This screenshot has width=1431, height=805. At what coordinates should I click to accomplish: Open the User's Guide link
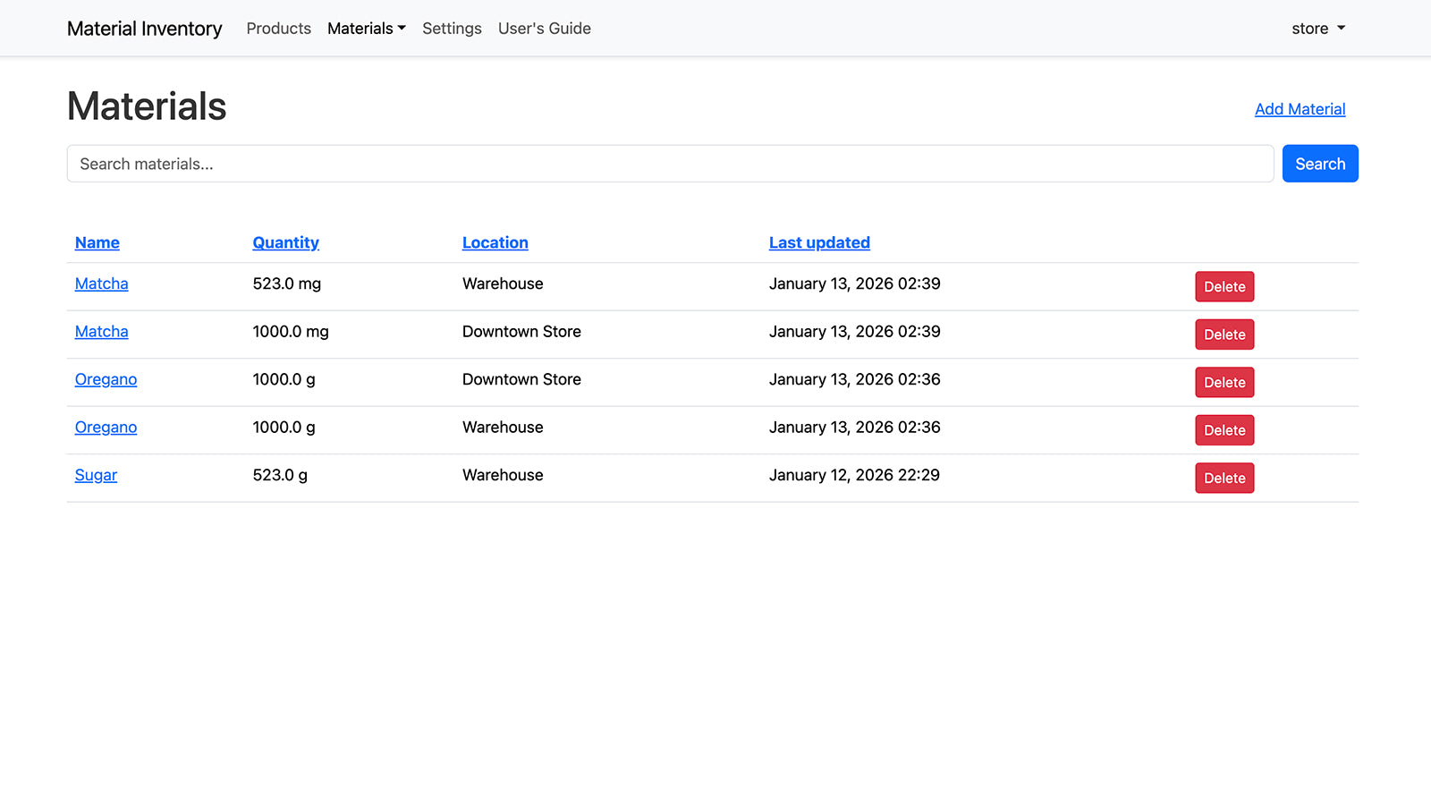pyautogui.click(x=544, y=29)
